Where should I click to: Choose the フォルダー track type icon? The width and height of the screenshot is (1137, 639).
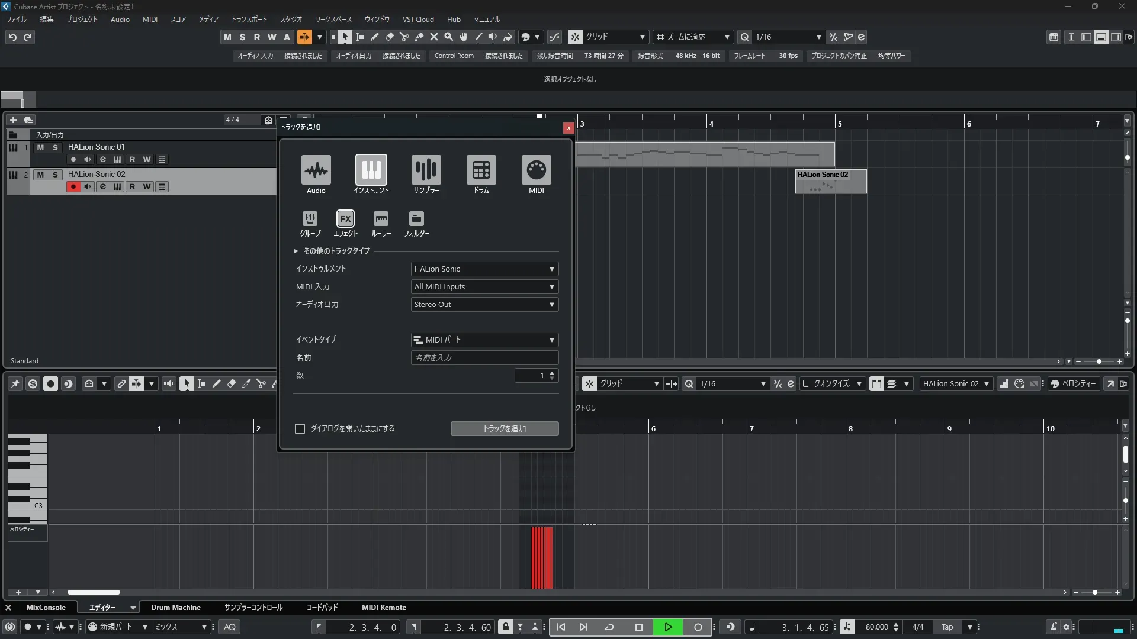[416, 218]
